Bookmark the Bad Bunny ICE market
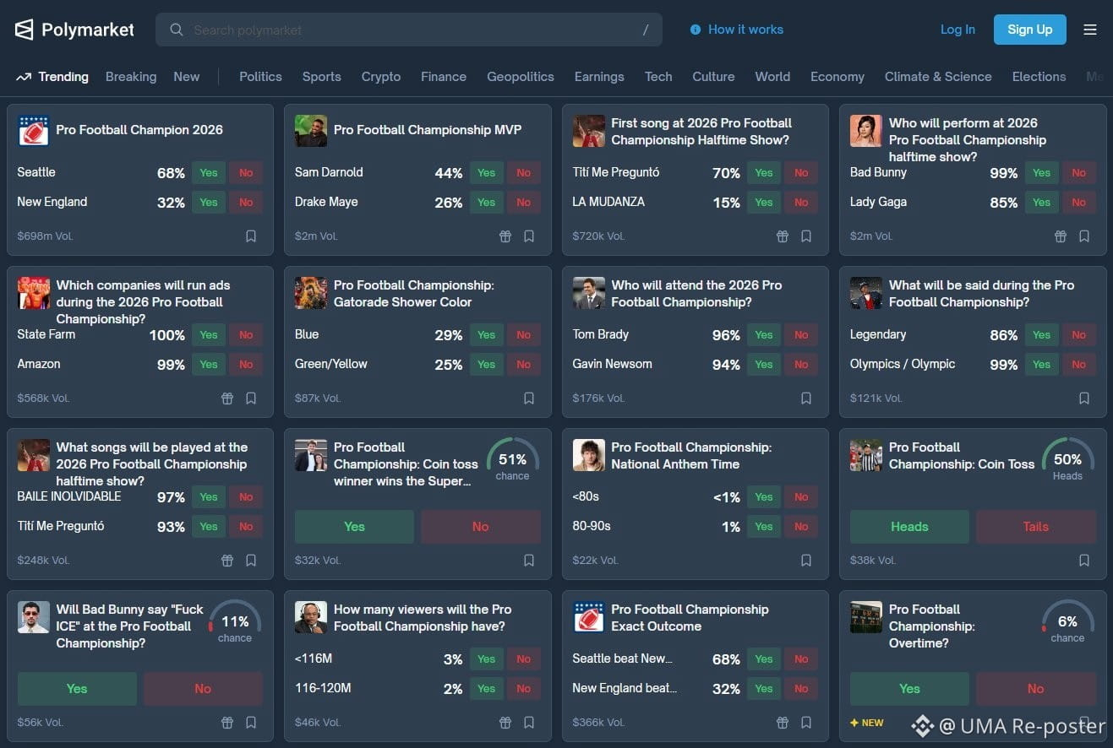The image size is (1113, 748). (251, 723)
